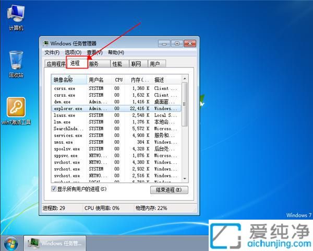Sort by 映像名称 column header
Image resolution: width=313 pixels, height=251 pixels.
(x=69, y=80)
